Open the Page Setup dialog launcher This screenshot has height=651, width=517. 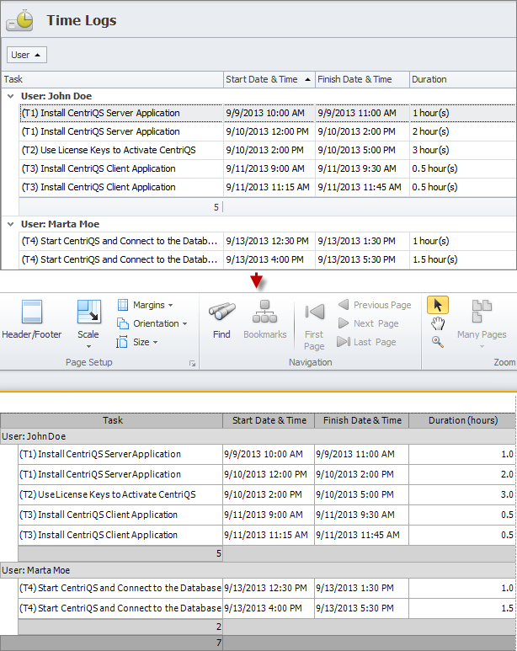click(192, 363)
